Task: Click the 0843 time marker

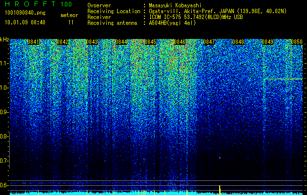Action: coord(92,42)
